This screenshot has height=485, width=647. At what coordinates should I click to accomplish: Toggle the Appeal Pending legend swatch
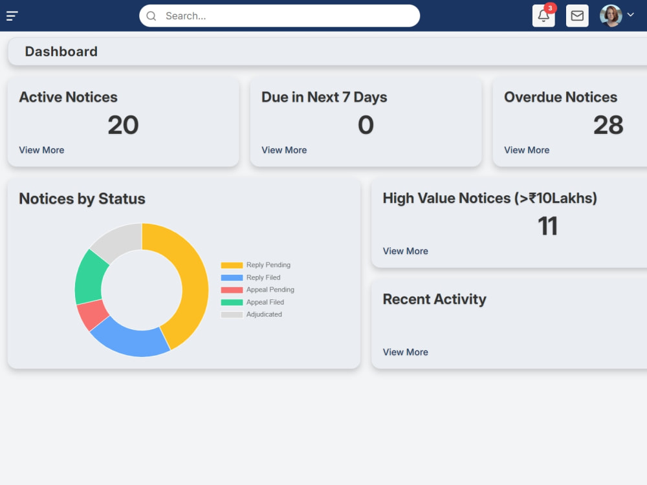coord(232,290)
